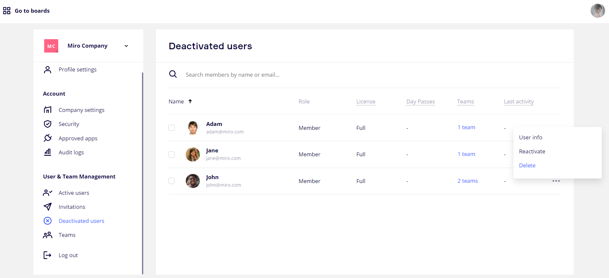609x278 pixels.
Task: Toggle the Name column sort arrow
Action: pos(190,101)
